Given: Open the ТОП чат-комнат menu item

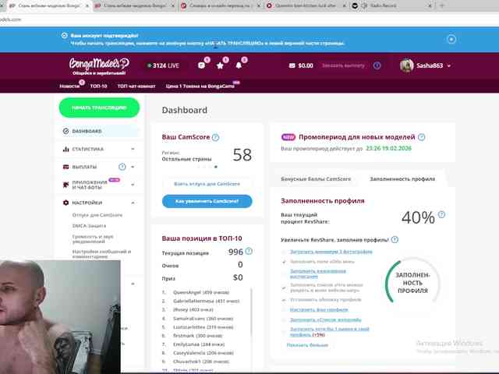Looking at the screenshot, I should point(136,86).
